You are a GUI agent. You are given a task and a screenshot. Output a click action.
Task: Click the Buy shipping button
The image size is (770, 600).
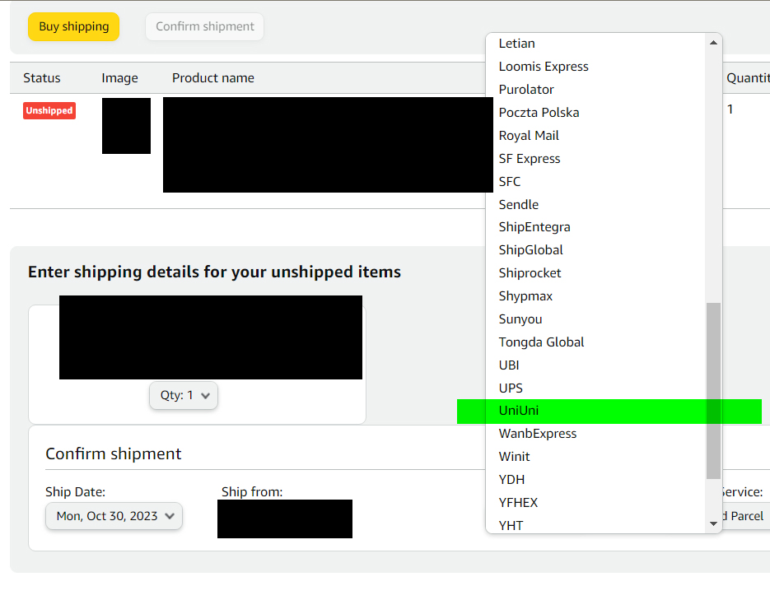click(x=73, y=26)
